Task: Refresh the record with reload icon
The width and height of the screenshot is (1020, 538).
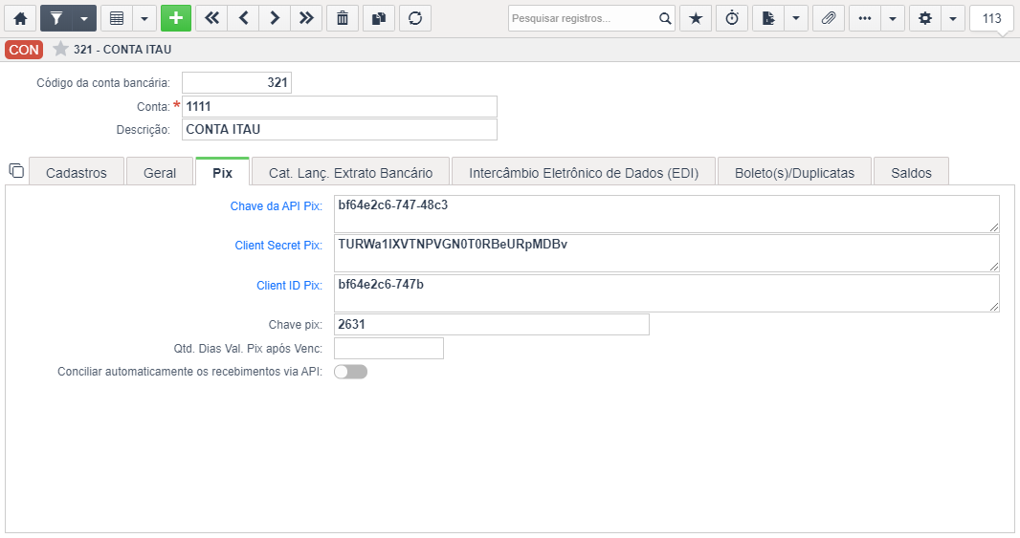Action: click(x=415, y=18)
